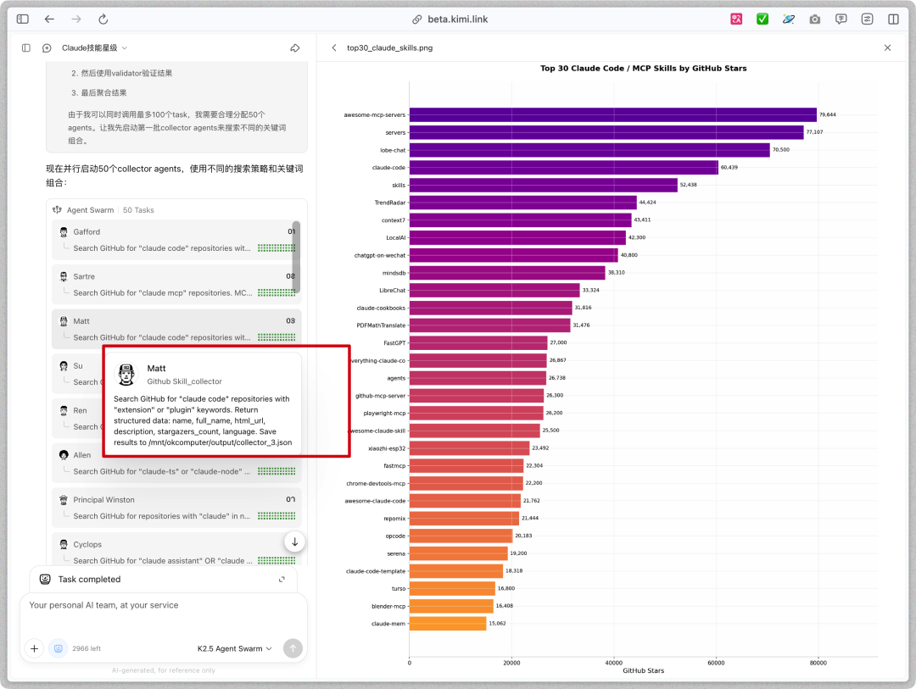Expand the Task completed panel
Viewport: 916px width, 689px height.
point(282,580)
